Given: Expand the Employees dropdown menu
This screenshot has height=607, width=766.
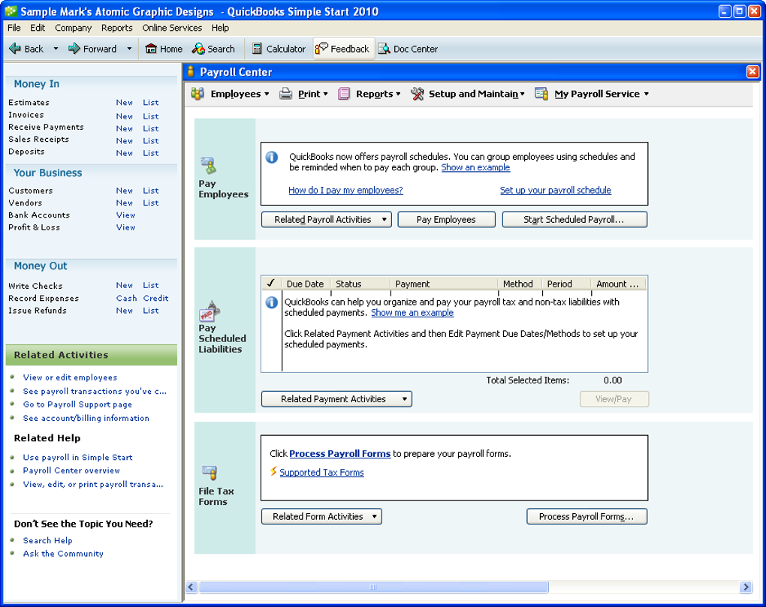Looking at the screenshot, I should pos(267,94).
